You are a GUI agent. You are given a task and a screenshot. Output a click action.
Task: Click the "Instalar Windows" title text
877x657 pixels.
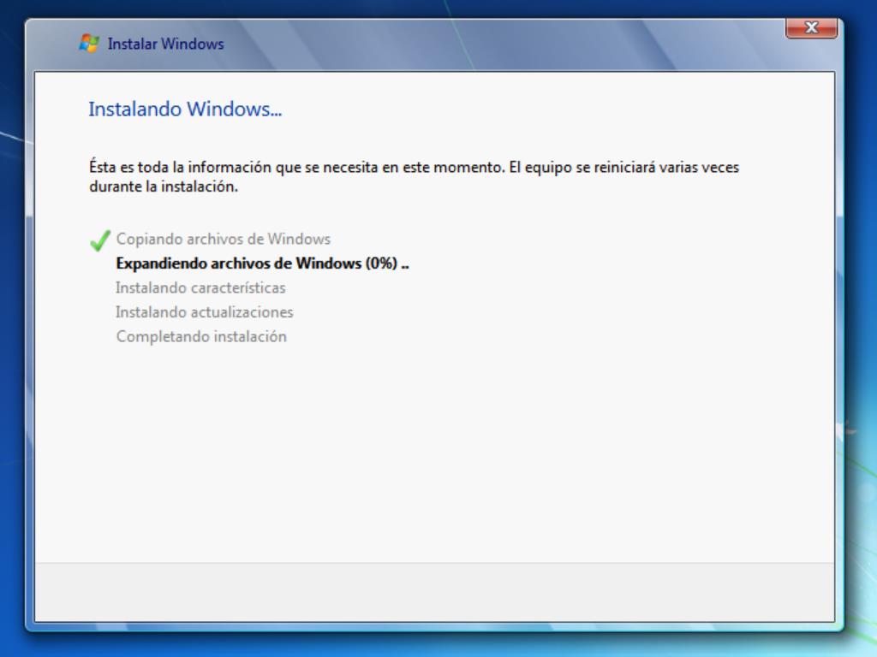pyautogui.click(x=165, y=44)
